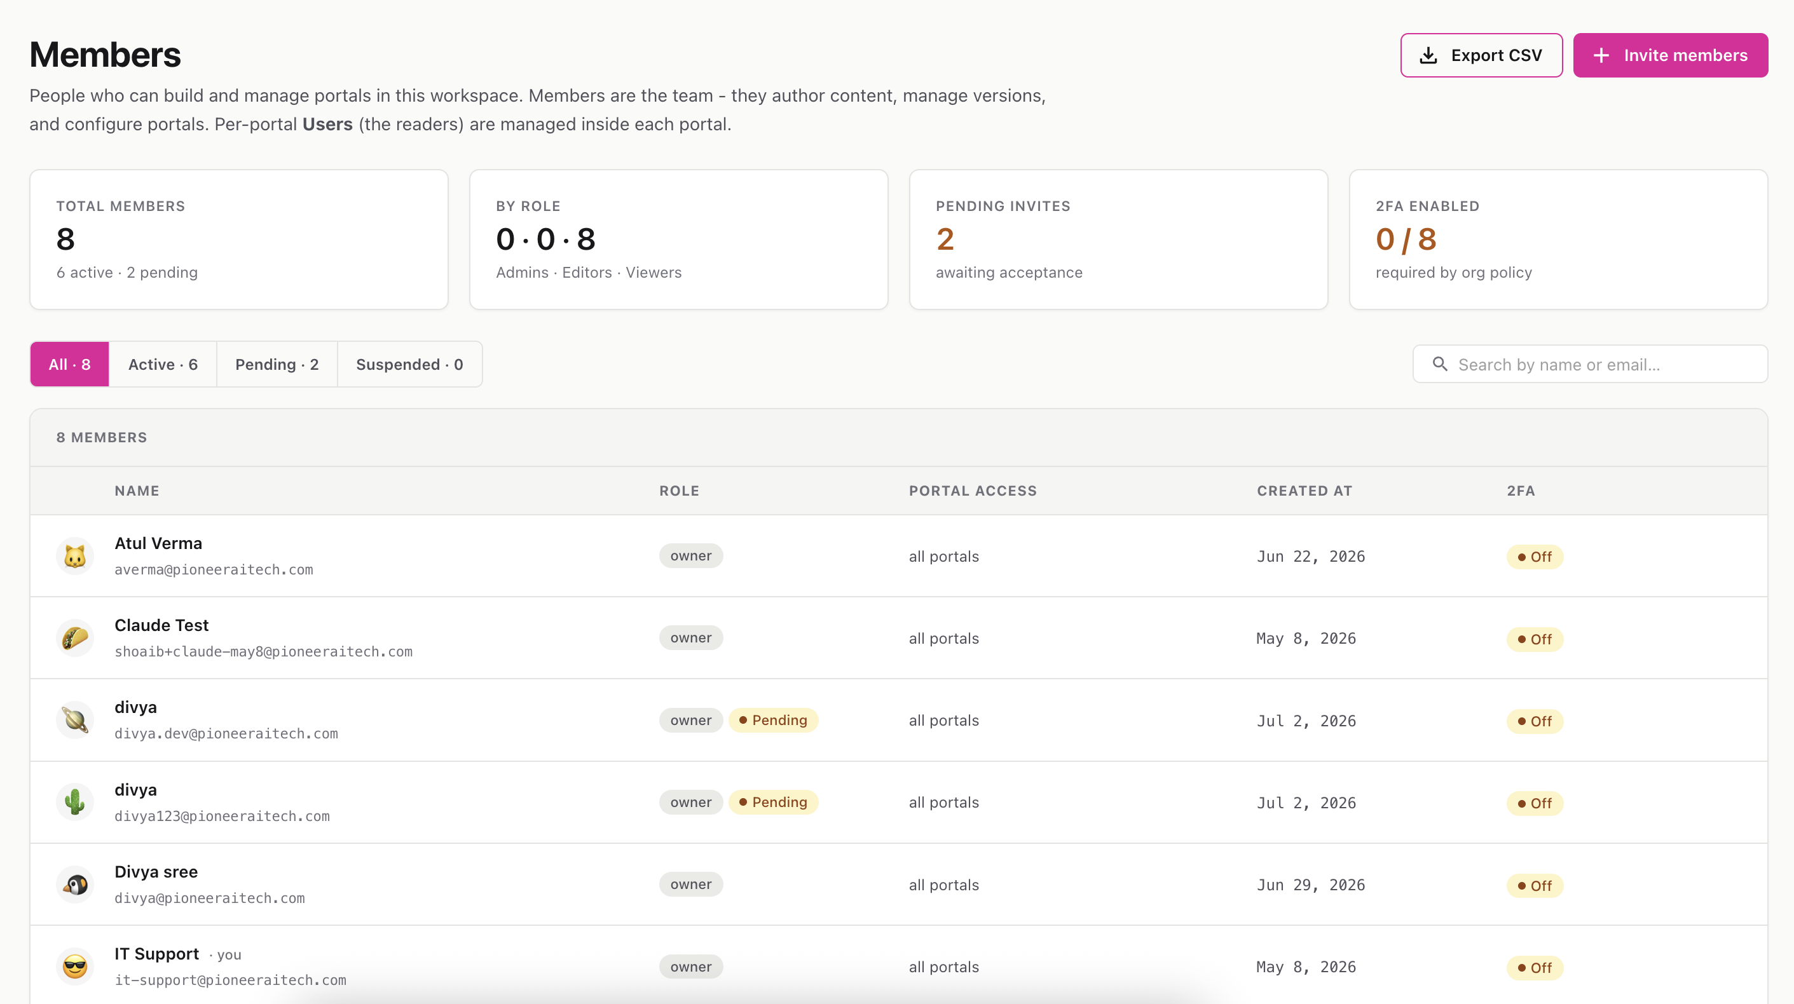Click the owner badge in divya123 row
The image size is (1794, 1004).
pos(691,802)
